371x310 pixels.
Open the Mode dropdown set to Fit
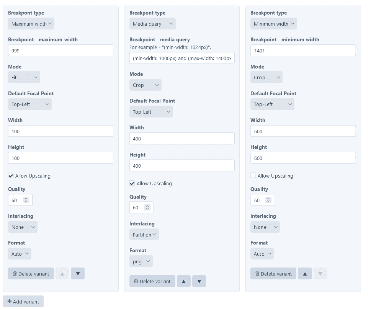click(24, 77)
